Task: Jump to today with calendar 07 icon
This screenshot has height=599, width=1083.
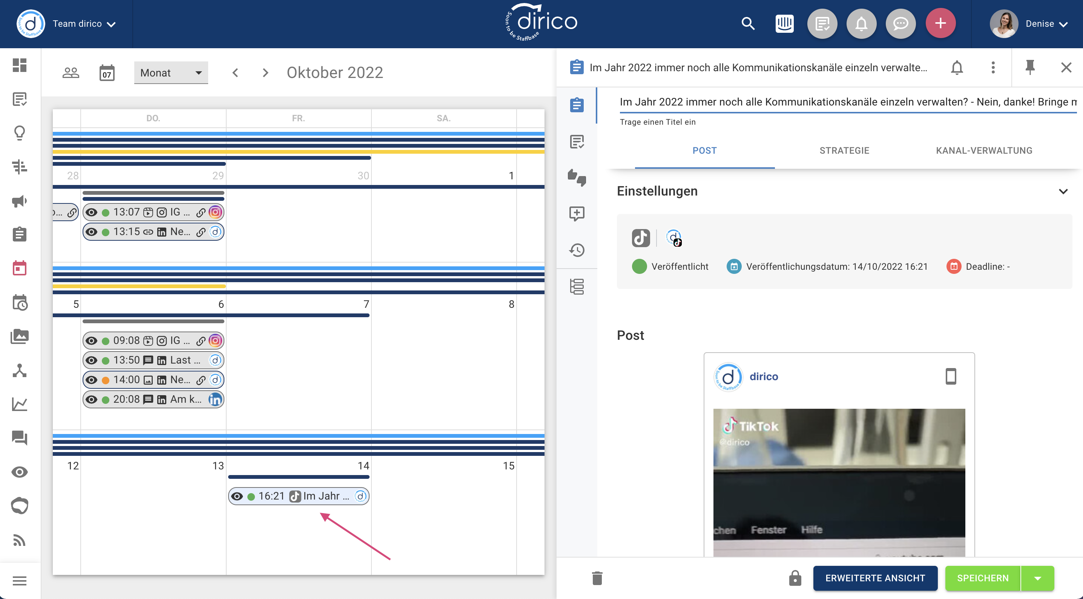Action: coord(107,73)
